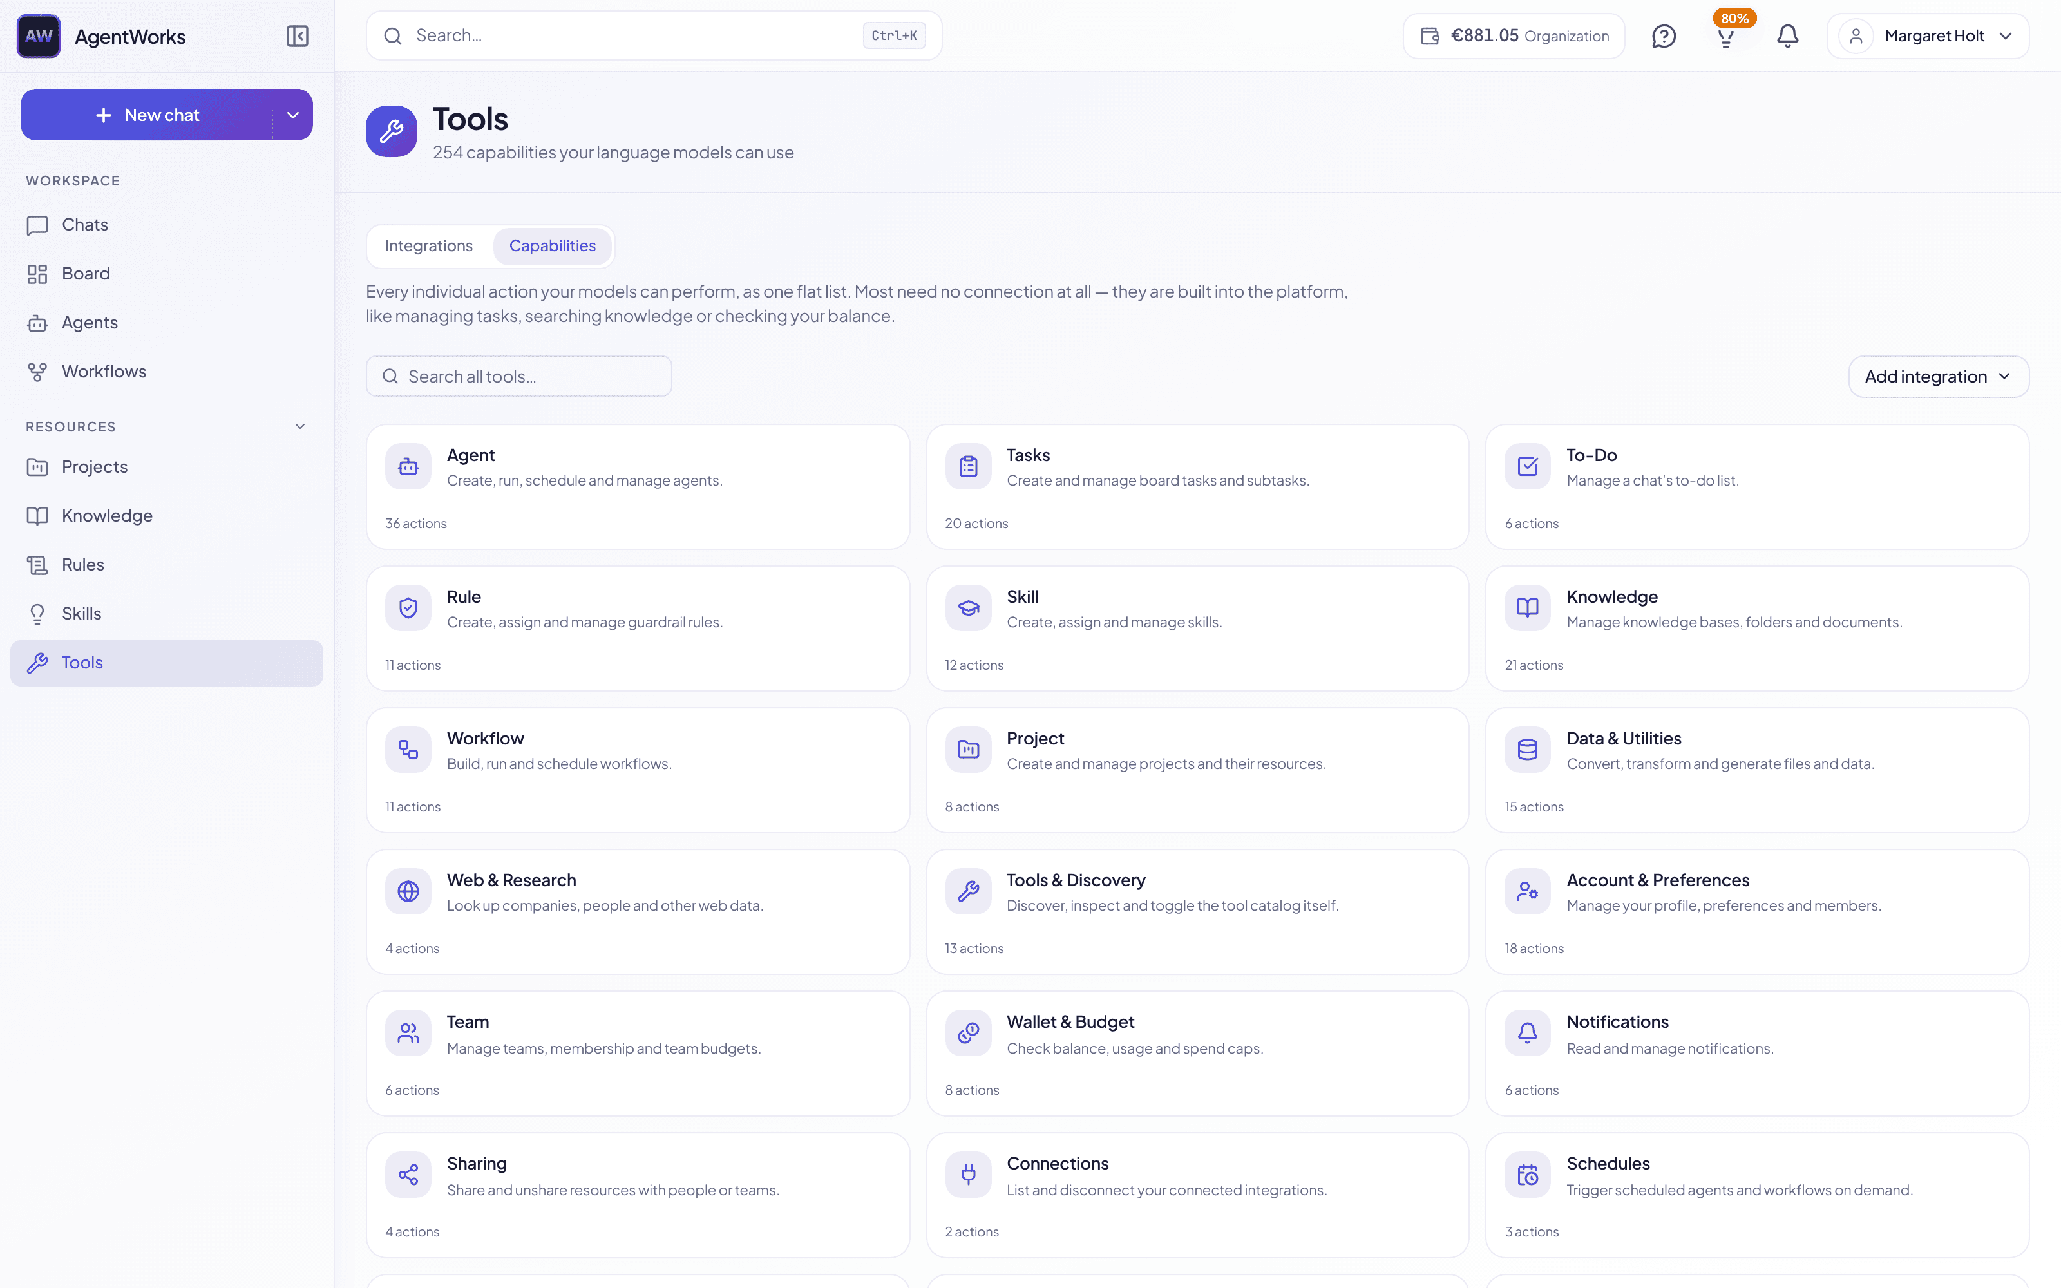This screenshot has height=1288, width=2061.
Task: Click the Schedules card calendar-clock icon
Action: point(1528,1174)
